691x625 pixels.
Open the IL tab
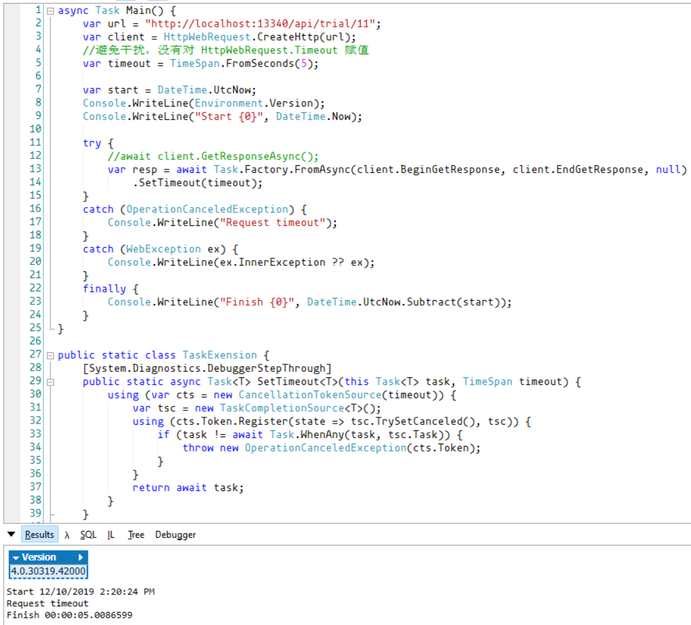111,535
